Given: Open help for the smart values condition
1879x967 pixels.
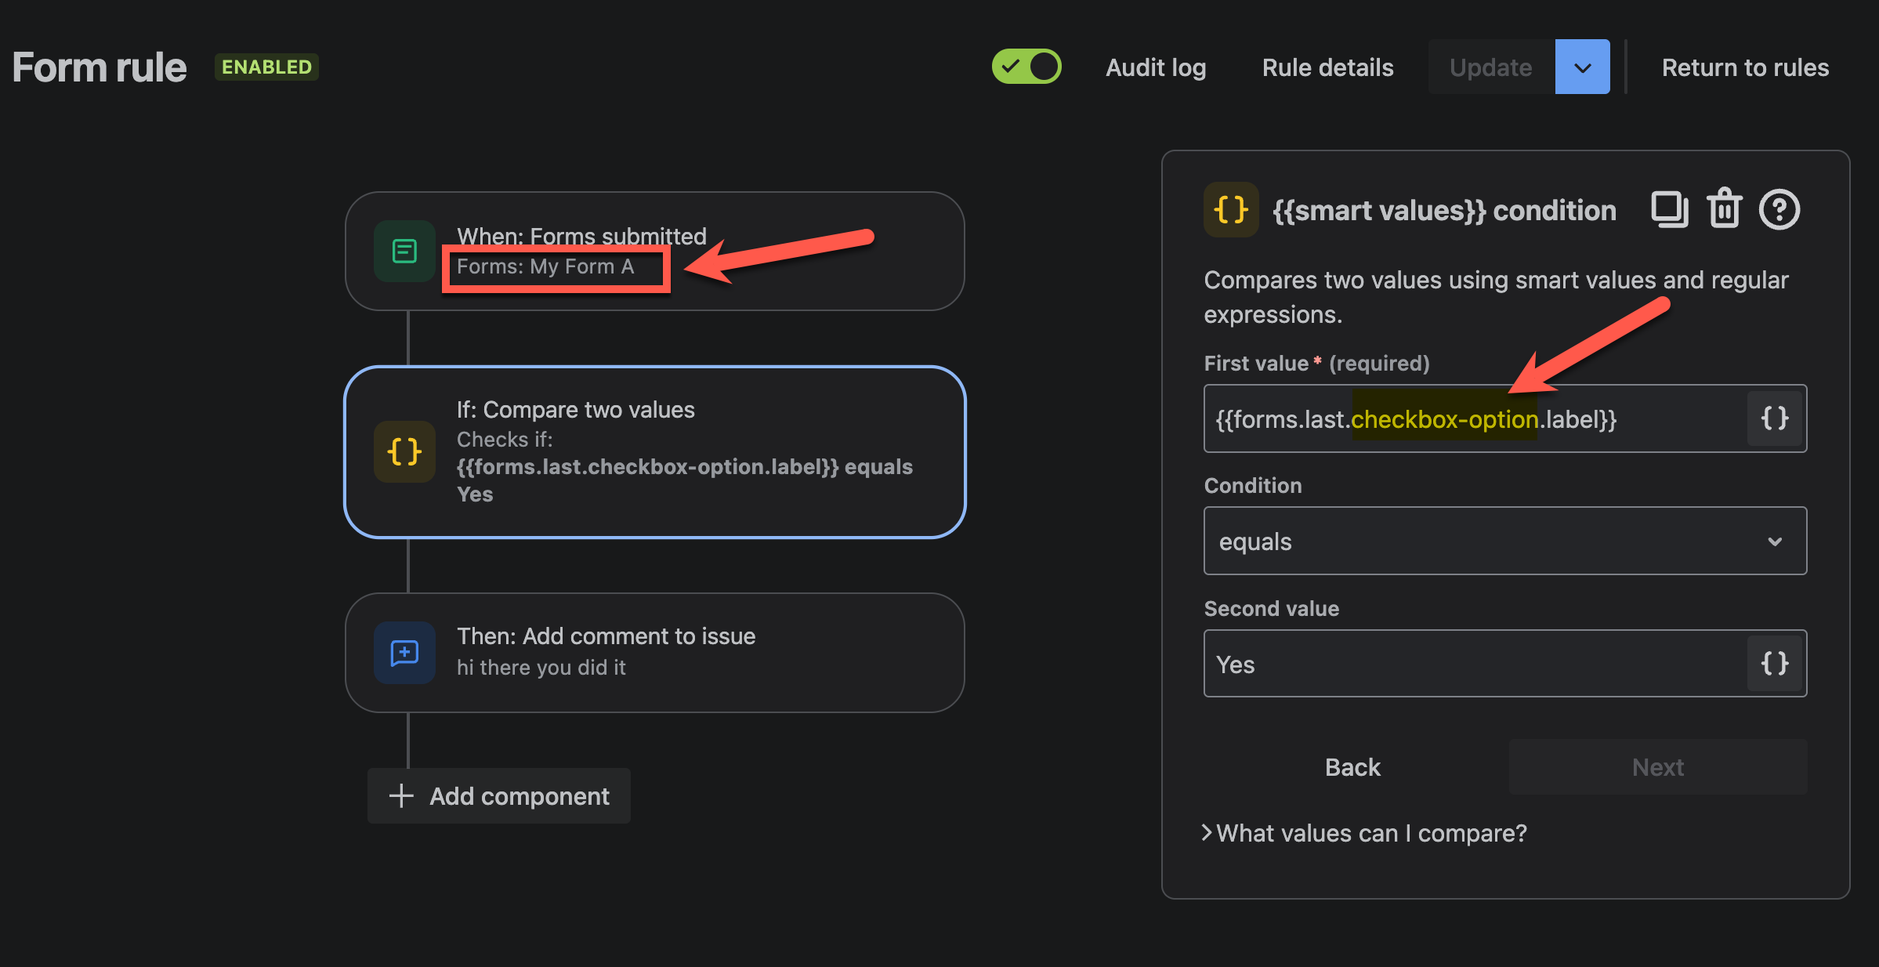Looking at the screenshot, I should (x=1779, y=209).
